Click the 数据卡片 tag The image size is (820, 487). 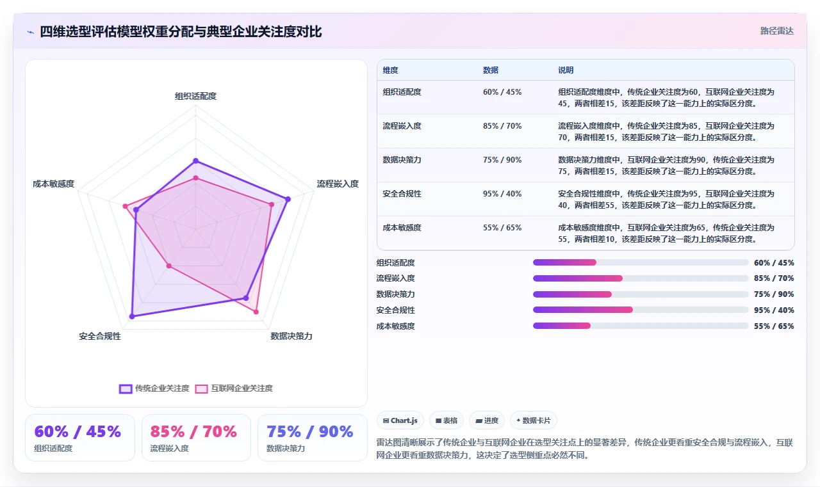pyautogui.click(x=534, y=420)
